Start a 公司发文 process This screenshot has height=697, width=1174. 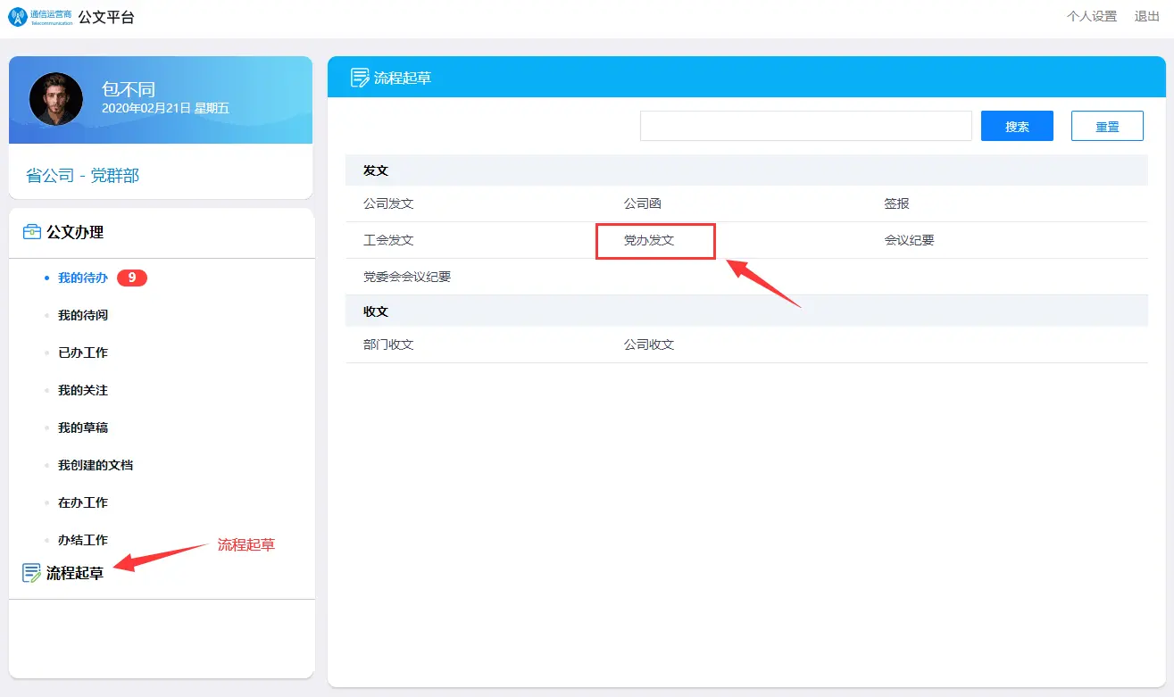point(388,203)
